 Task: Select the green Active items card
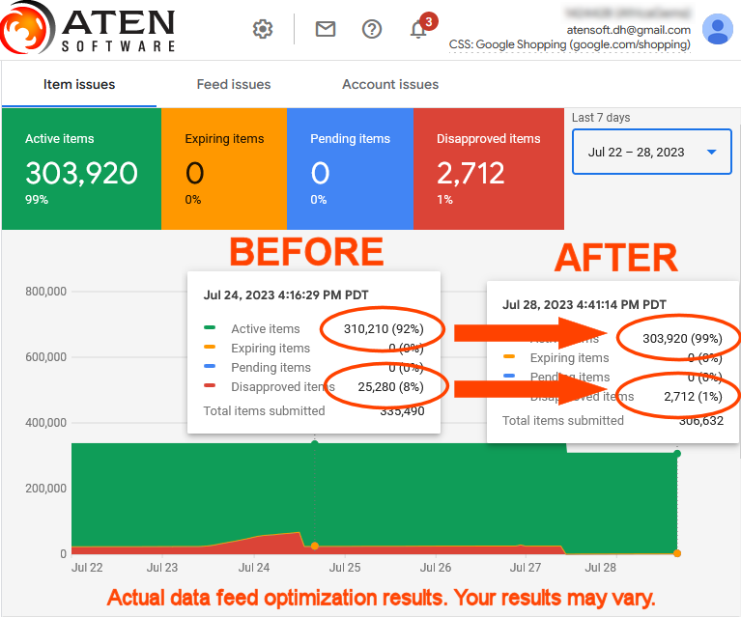tap(81, 169)
